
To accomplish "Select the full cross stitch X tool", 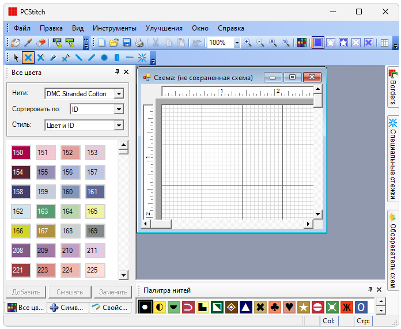I will [x=28, y=58].
